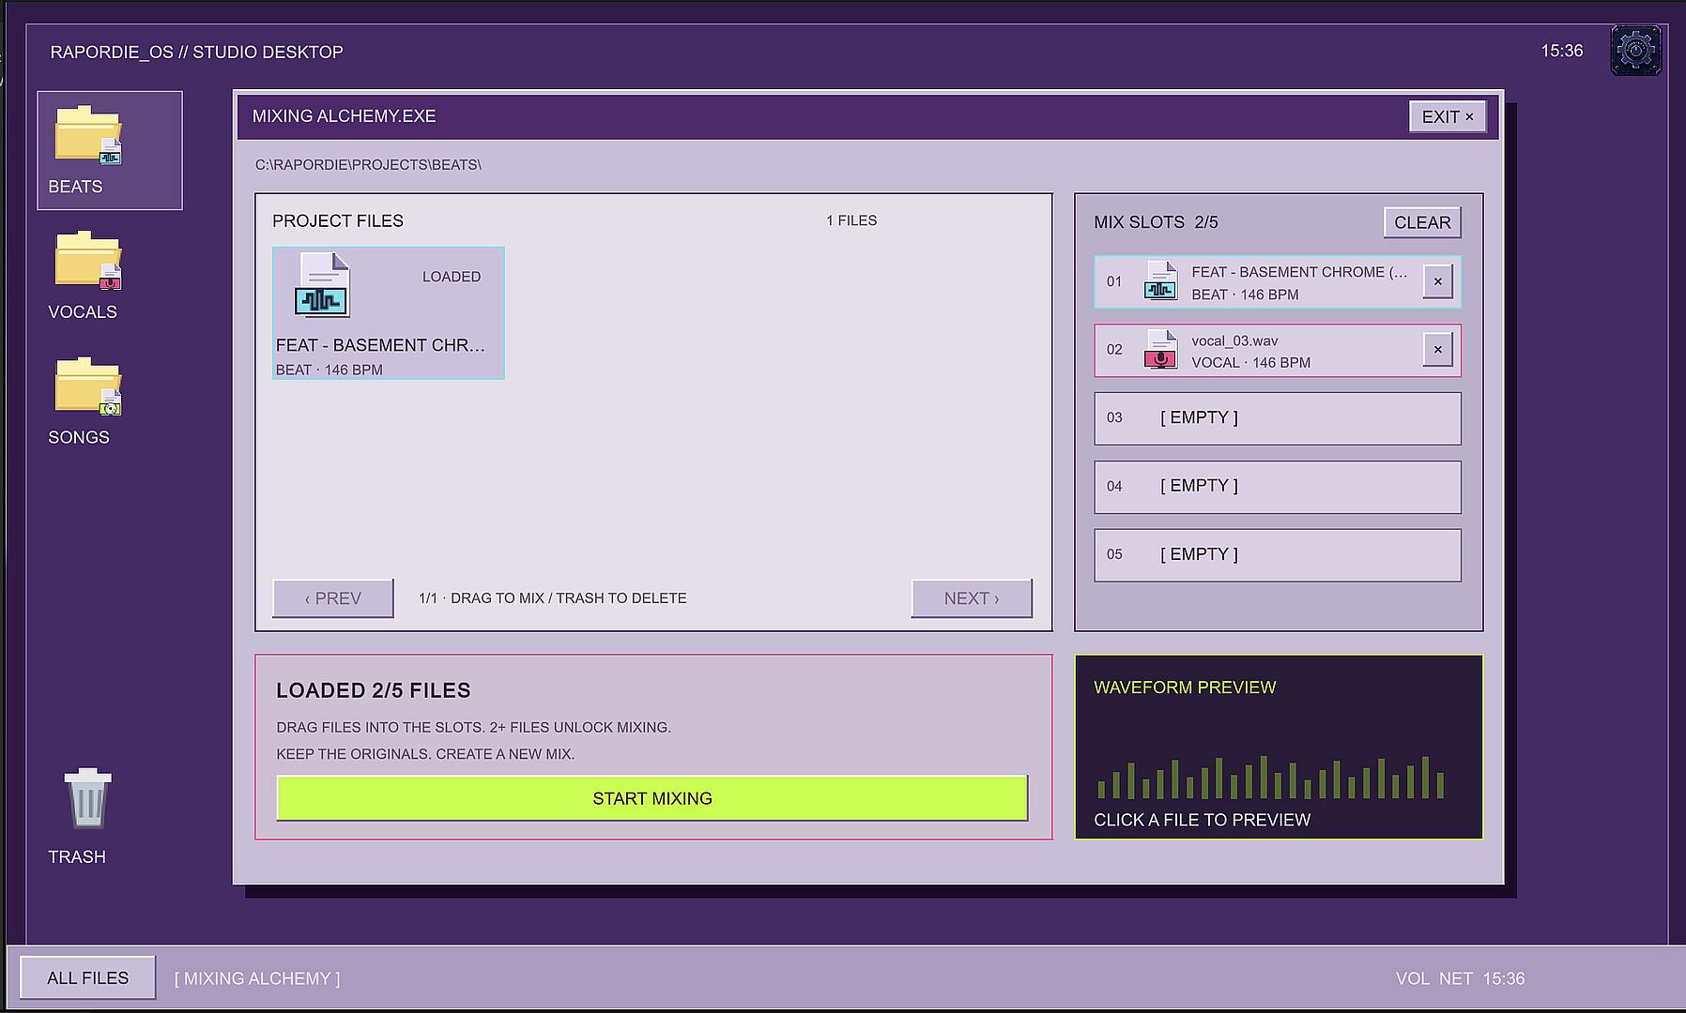This screenshot has width=1686, height=1013.
Task: Click the WAVEFORM PREVIEW heading
Action: 1185,688
